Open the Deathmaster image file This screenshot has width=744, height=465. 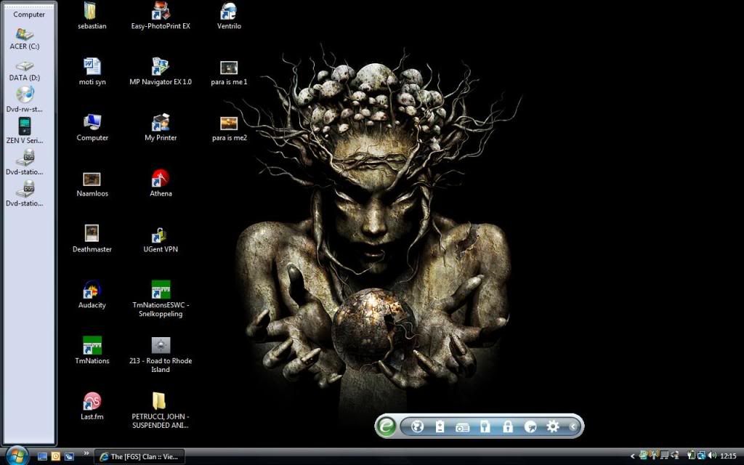[92, 239]
